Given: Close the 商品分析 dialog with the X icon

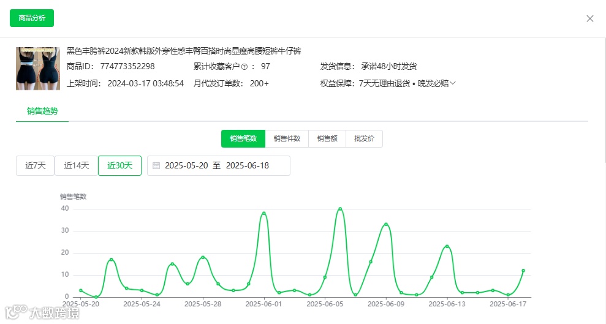Looking at the screenshot, I should click(x=590, y=18).
